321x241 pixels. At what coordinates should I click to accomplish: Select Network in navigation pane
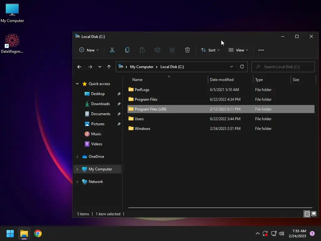point(96,182)
